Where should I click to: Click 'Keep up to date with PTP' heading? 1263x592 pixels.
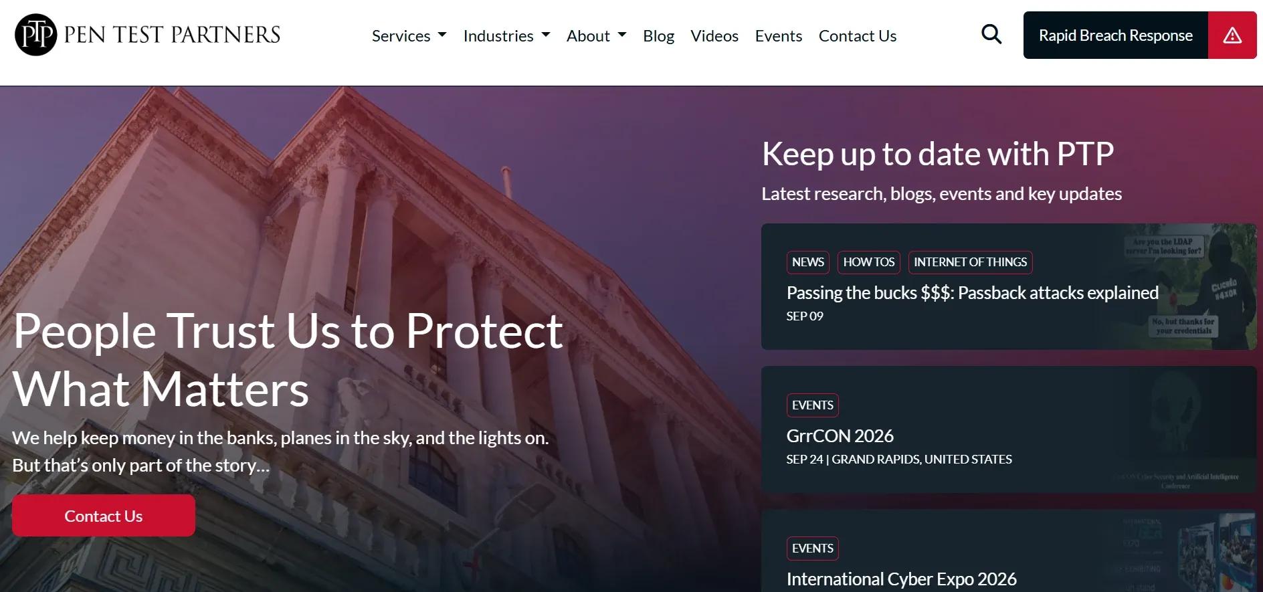(x=938, y=154)
